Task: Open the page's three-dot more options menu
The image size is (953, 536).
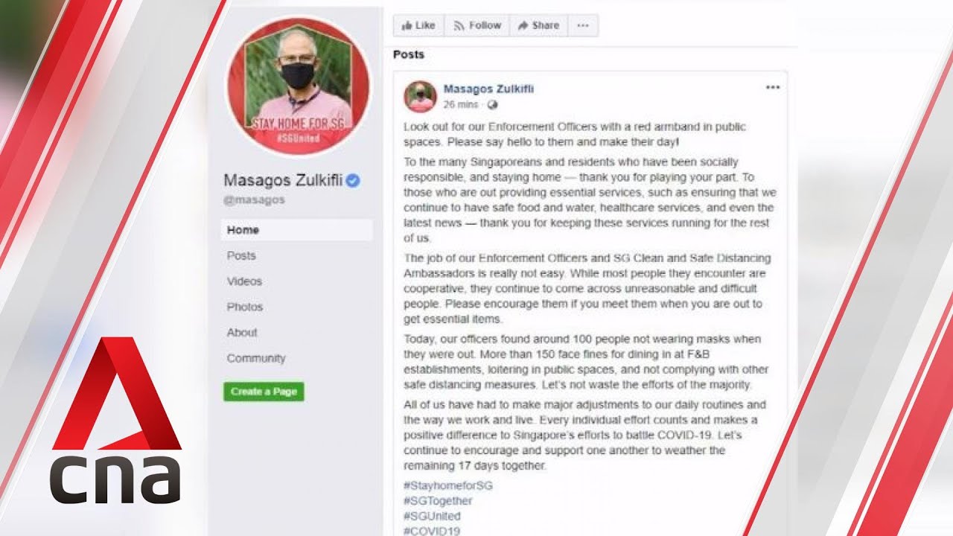Action: [583, 25]
